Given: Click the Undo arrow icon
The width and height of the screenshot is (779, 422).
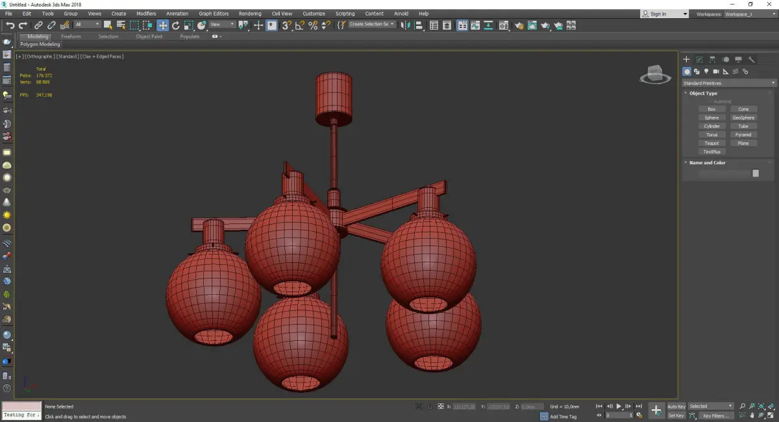Looking at the screenshot, I should (x=10, y=25).
